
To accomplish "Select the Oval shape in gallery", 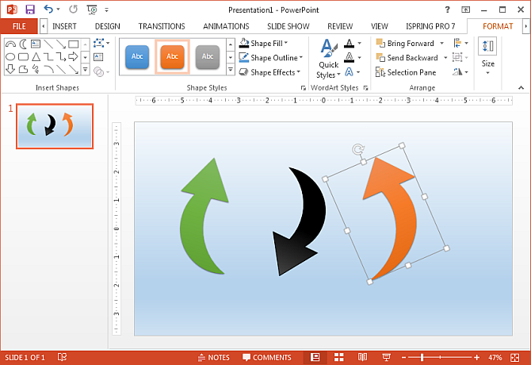I will point(10,57).
